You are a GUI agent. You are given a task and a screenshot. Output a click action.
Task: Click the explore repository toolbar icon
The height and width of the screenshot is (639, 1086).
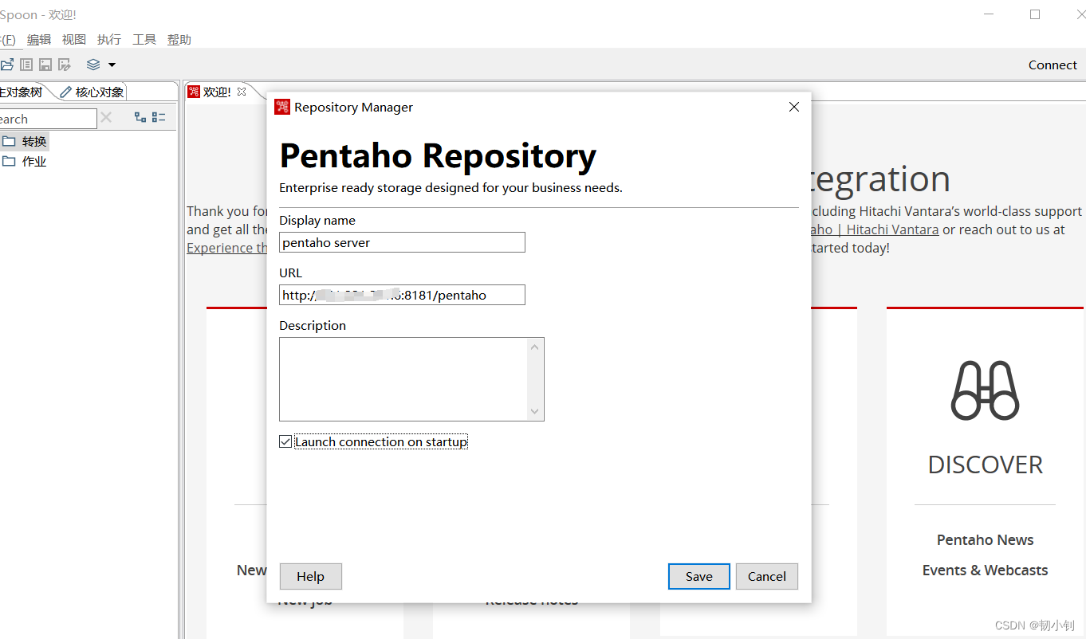tap(26, 65)
